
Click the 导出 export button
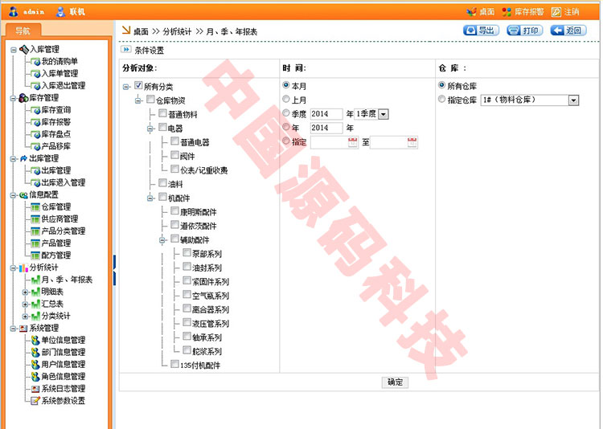[481, 31]
